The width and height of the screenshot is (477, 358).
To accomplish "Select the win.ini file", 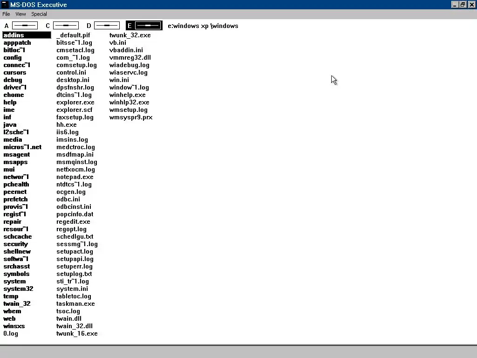I will pyautogui.click(x=119, y=80).
